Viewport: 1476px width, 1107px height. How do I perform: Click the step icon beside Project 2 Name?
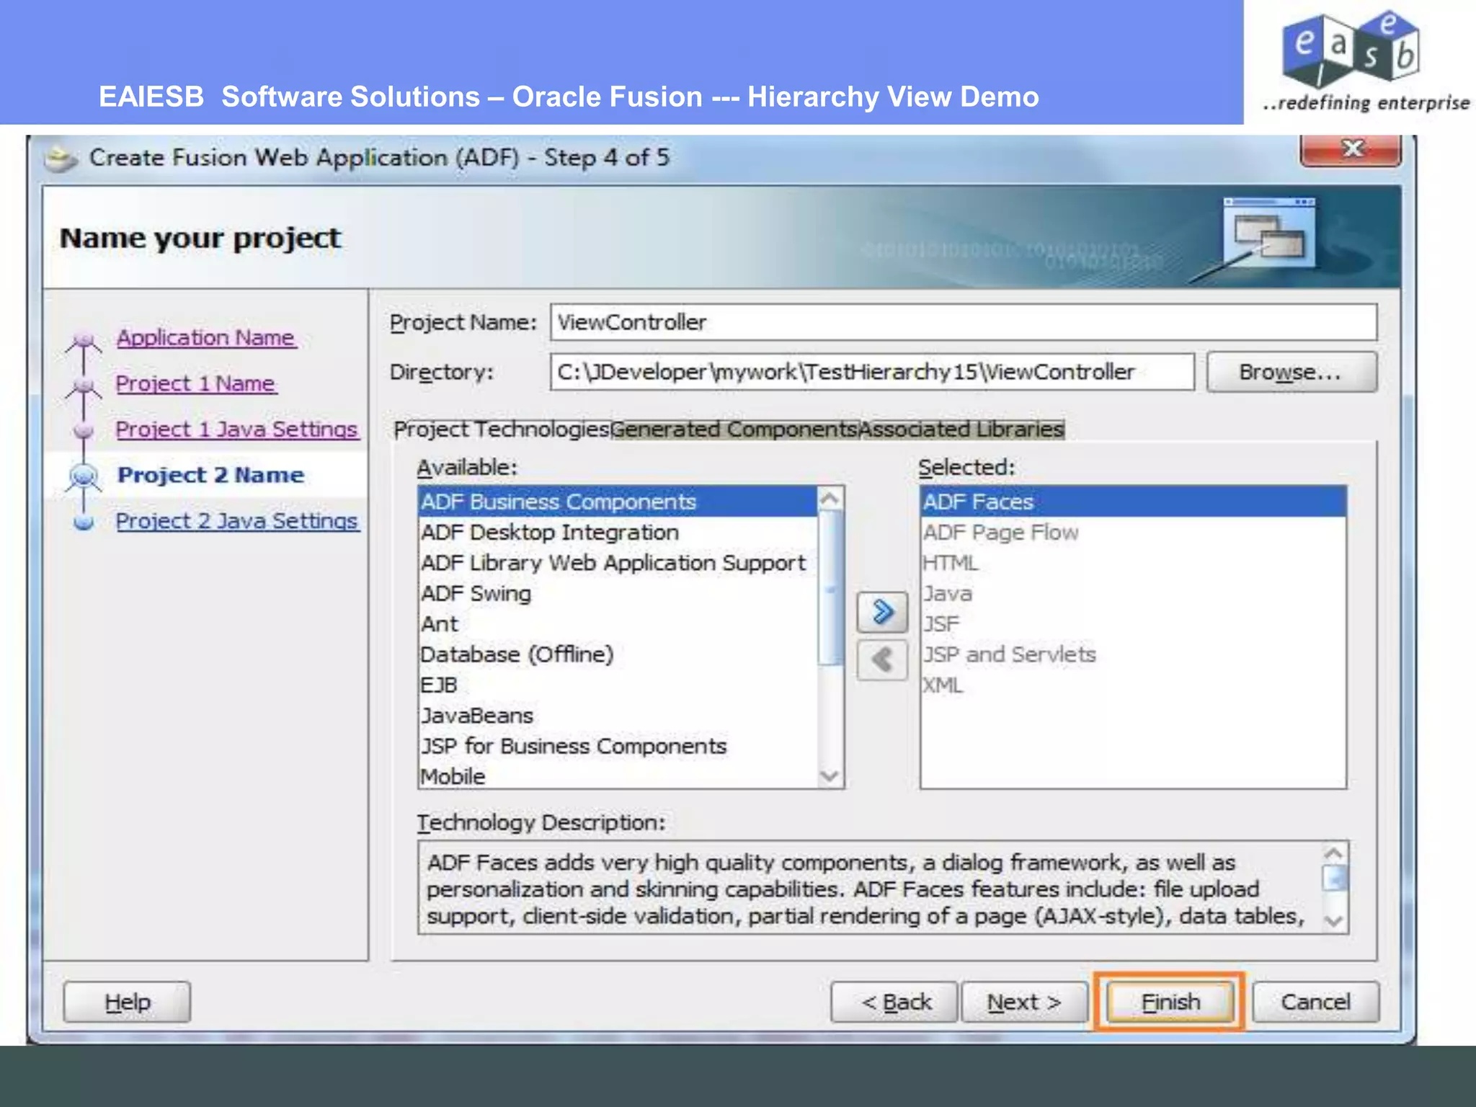(x=84, y=476)
